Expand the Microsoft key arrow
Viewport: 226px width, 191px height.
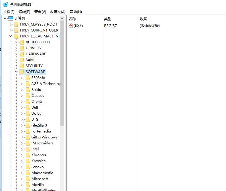coord(22,179)
